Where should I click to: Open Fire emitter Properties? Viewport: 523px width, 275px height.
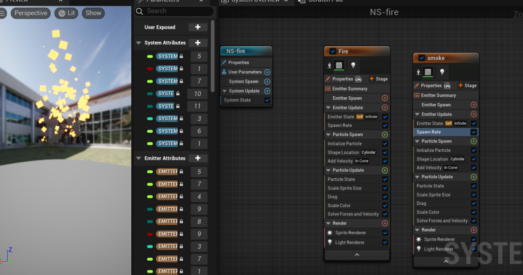344,79
